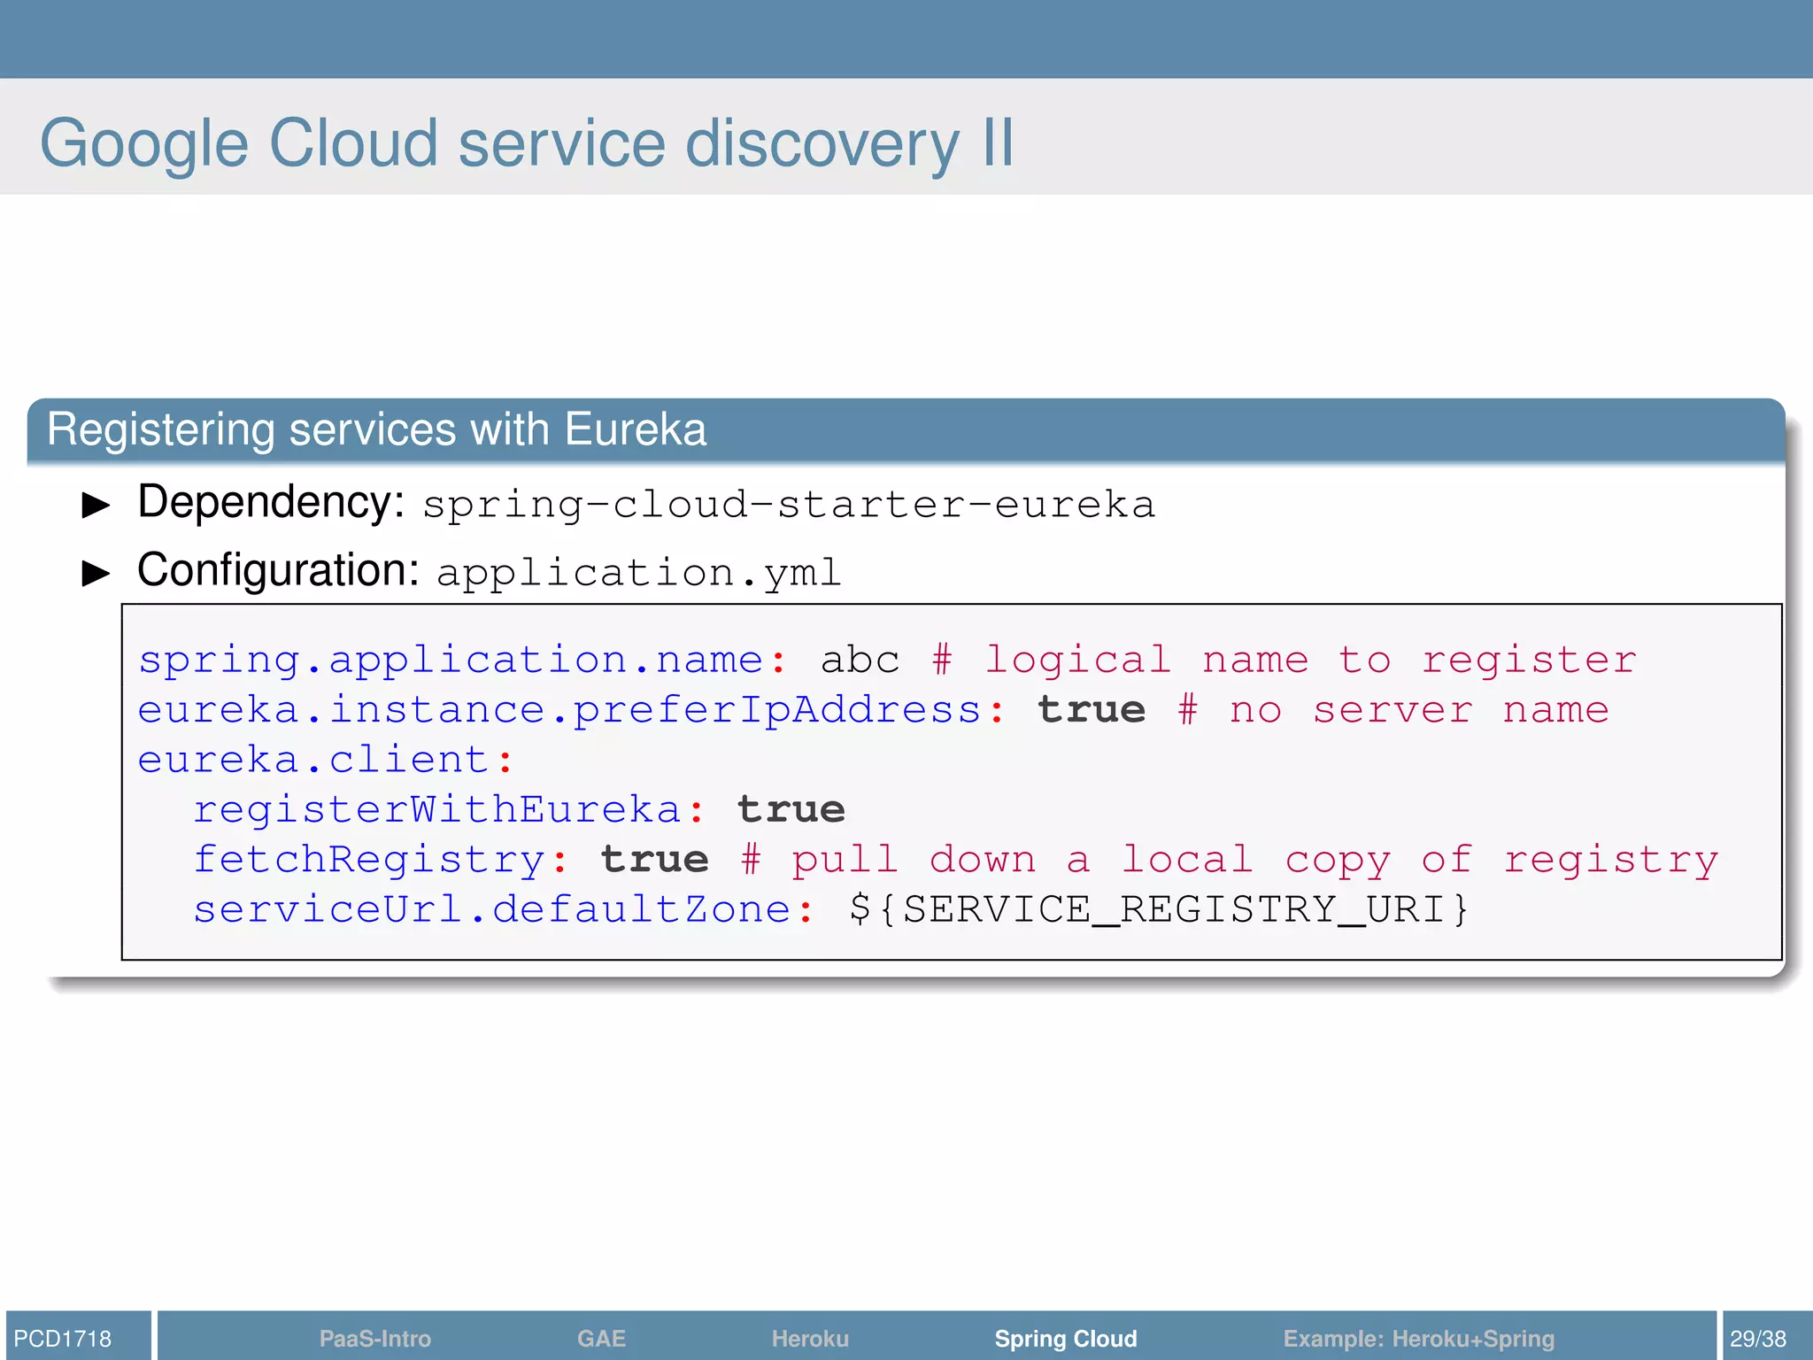Click the word Dependency:

point(271,503)
